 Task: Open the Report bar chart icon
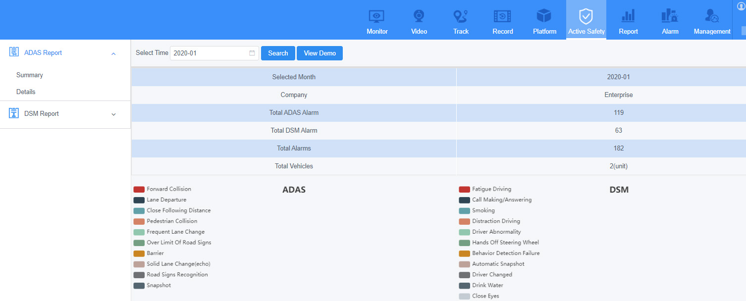tap(628, 16)
